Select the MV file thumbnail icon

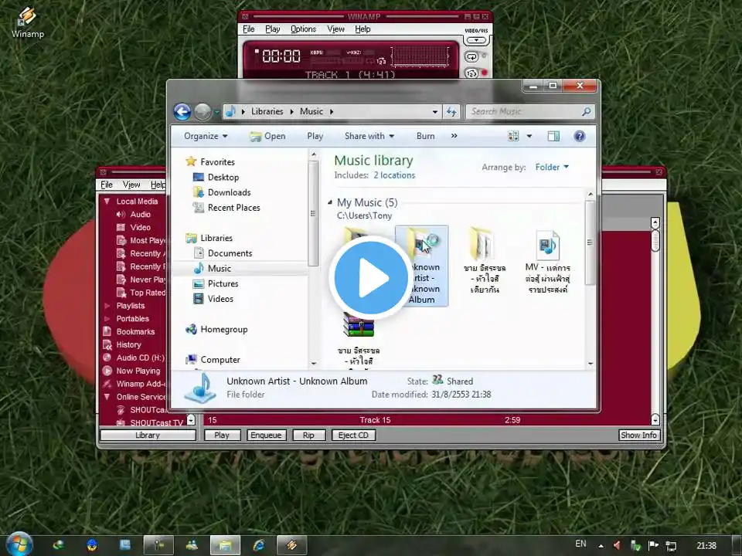(547, 246)
